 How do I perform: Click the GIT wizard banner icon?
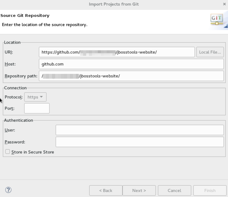[x=217, y=19]
